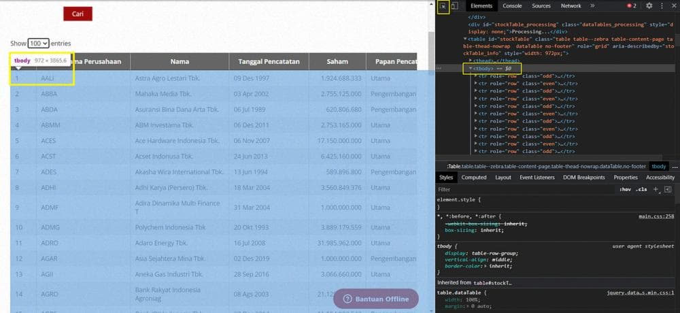Open jquery.data…s.min.css:1 source link
The image size is (680, 313).
click(641, 293)
